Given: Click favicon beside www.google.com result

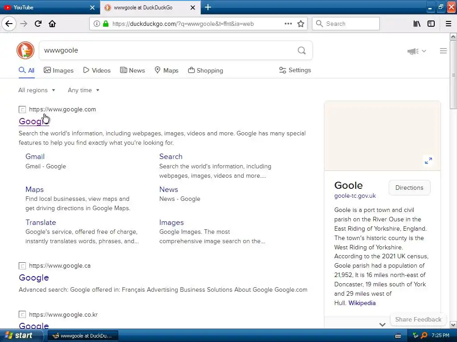Looking at the screenshot, I should point(22,110).
